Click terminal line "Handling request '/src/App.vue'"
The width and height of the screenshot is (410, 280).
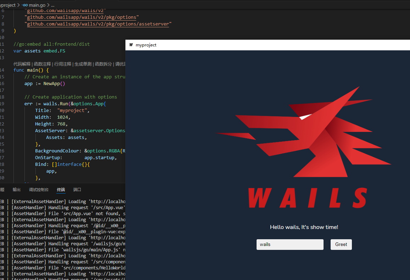[x=68, y=208]
